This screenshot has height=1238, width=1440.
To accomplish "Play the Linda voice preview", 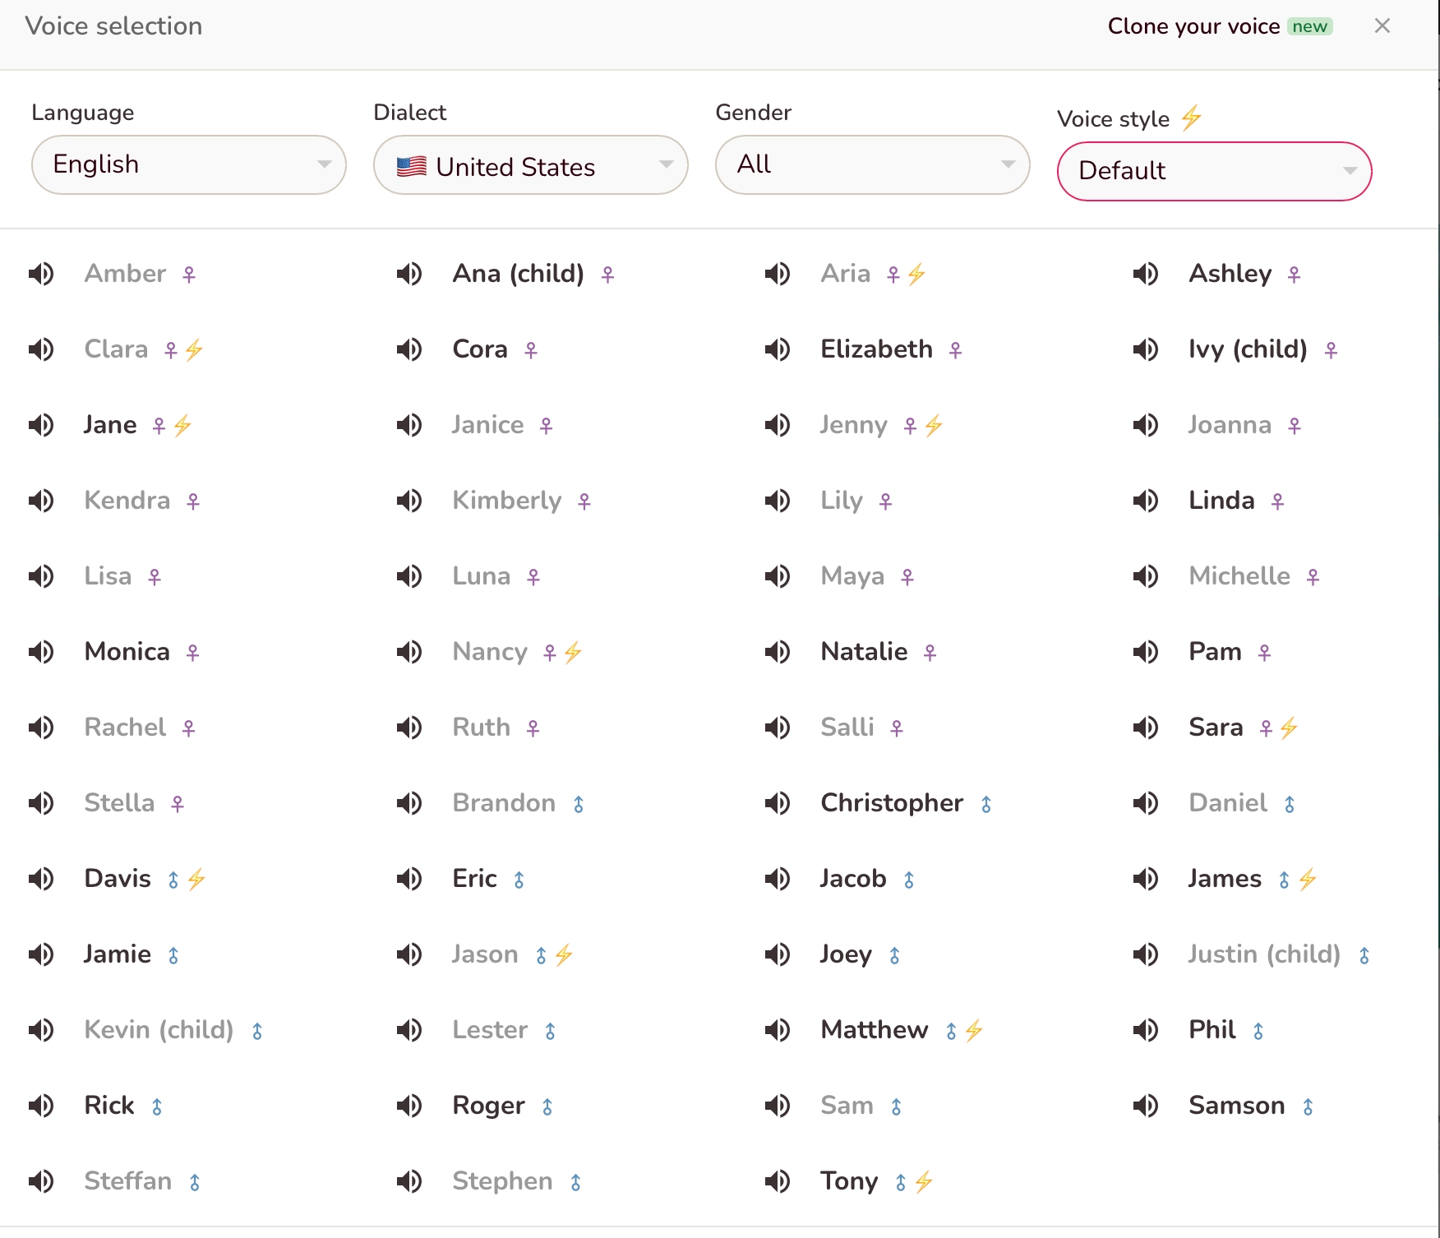I will tap(1146, 501).
